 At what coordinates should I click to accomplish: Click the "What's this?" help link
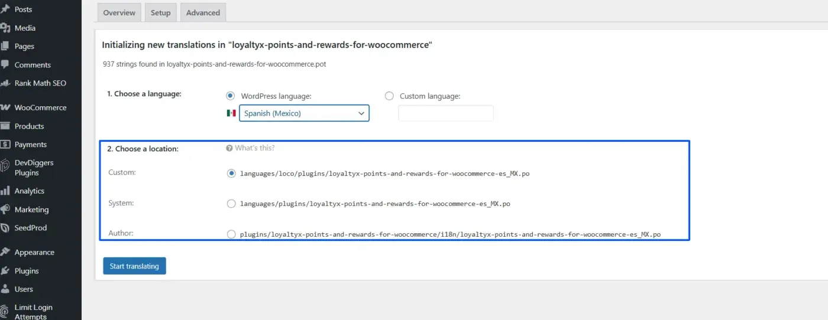[x=254, y=148]
